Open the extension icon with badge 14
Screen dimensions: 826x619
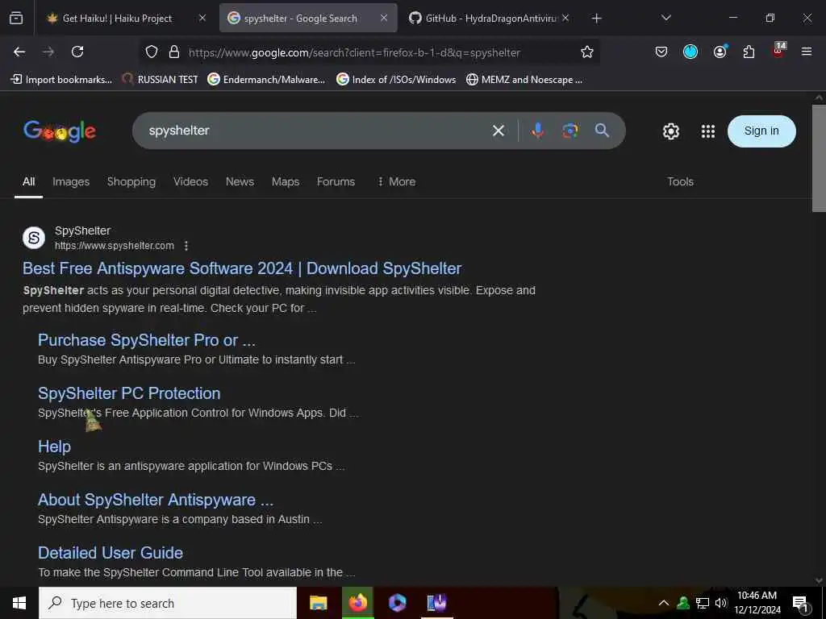(x=778, y=51)
